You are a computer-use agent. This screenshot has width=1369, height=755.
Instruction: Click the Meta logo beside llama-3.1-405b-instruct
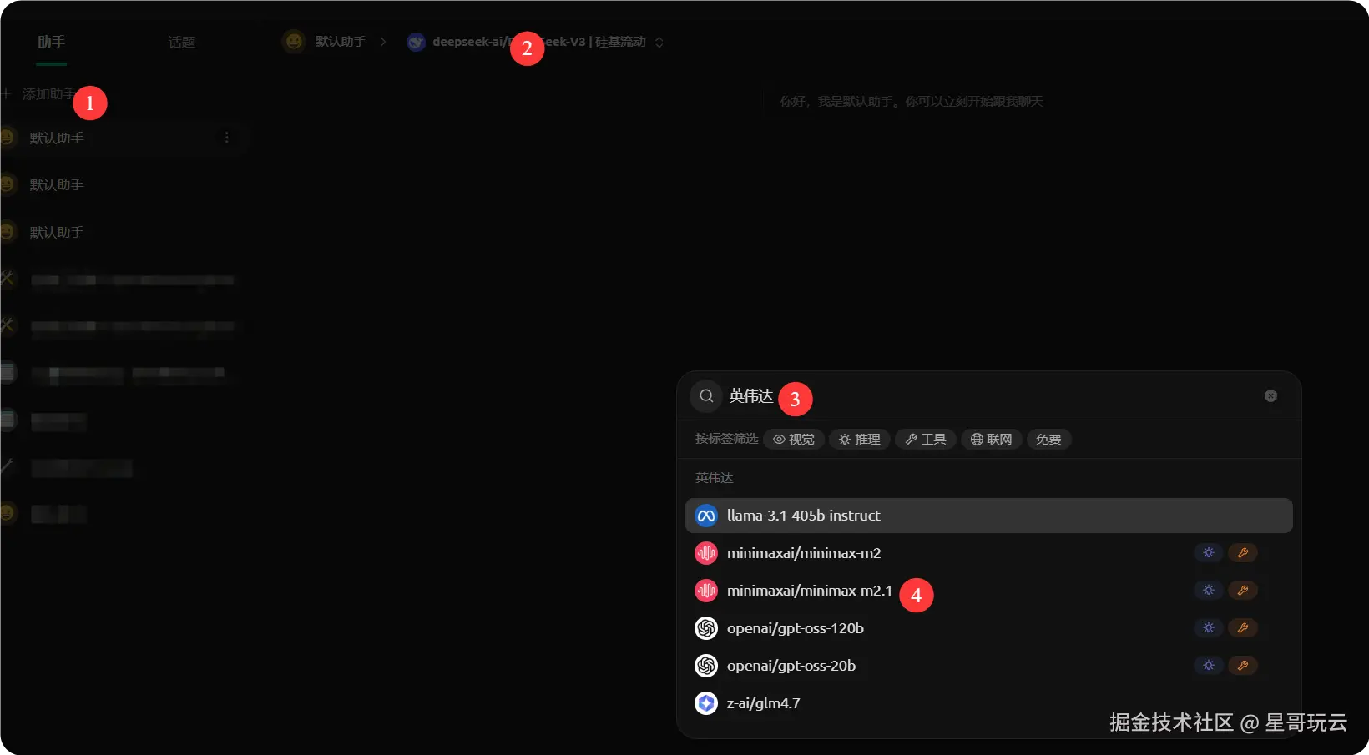pyautogui.click(x=706, y=516)
